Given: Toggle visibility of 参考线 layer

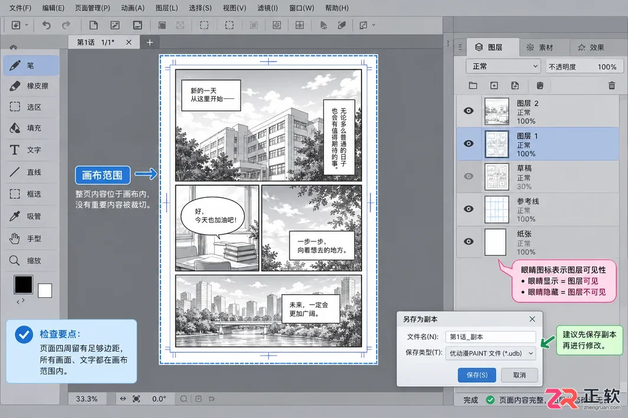Looking at the screenshot, I should pos(469,209).
